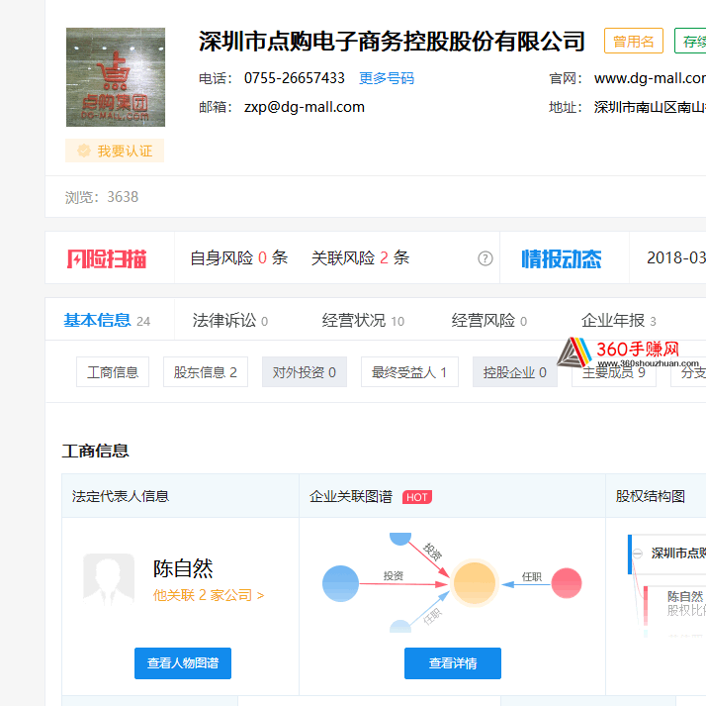This screenshot has height=706, width=706.
Task: Open the 经营风险 tab
Action: (489, 321)
